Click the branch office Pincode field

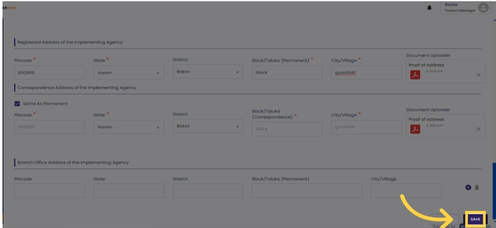(x=49, y=191)
